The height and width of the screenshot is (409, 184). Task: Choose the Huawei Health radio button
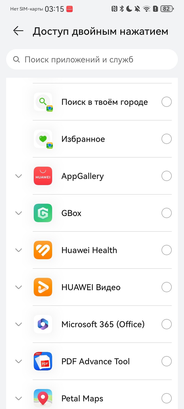point(166,250)
